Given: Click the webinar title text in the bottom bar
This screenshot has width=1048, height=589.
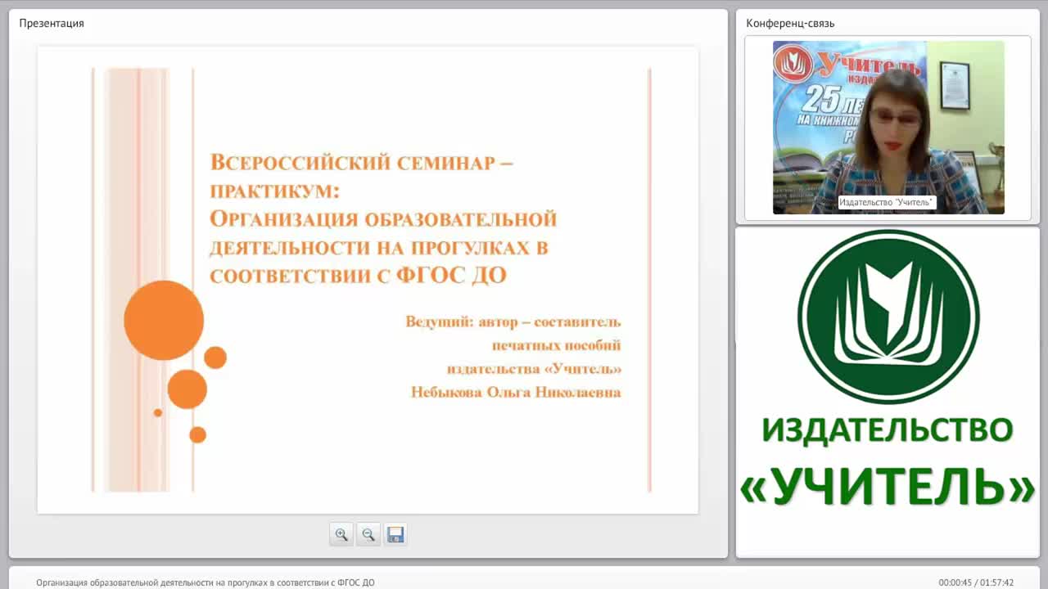Looking at the screenshot, I should pyautogui.click(x=206, y=582).
